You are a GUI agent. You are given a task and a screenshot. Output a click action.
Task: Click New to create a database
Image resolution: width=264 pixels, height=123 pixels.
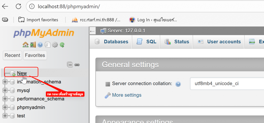coord(22,73)
